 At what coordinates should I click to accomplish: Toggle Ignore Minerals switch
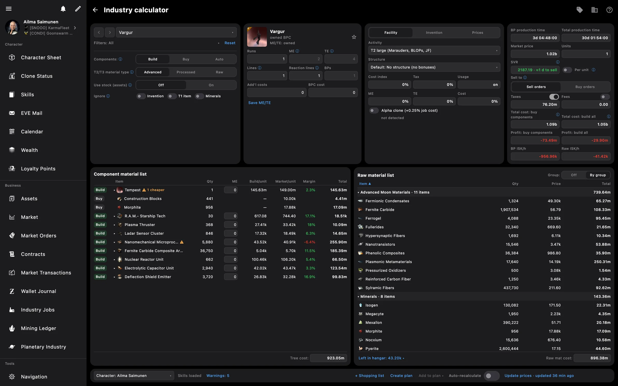click(199, 96)
